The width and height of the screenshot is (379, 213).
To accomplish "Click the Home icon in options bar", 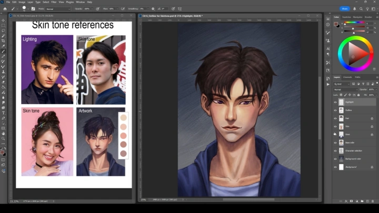I will pyautogui.click(x=5, y=9).
